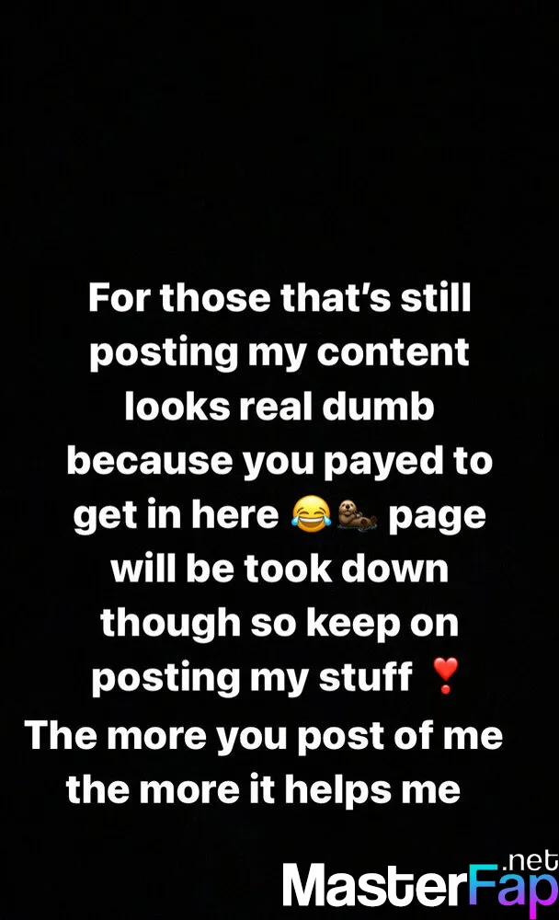Click the line 'because you payed to'
Viewport: 559px width, 920px height.
[x=279, y=462]
